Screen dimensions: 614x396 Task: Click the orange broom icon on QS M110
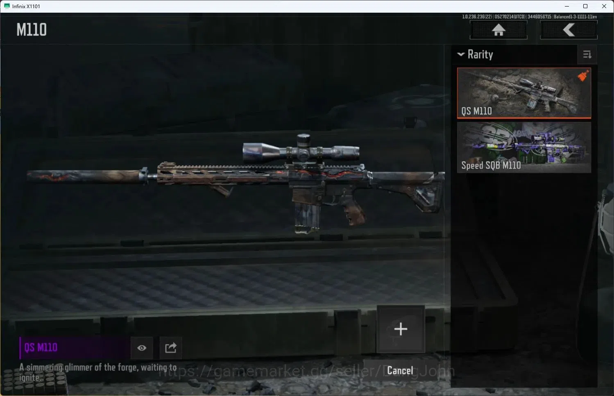tap(583, 75)
